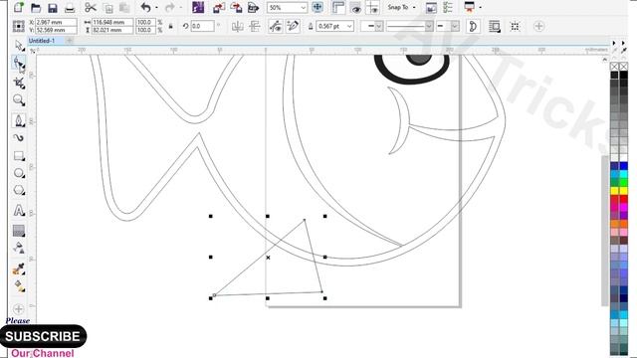Screen dimensions: 637x358
Task: Select the yellow color swatch in palette
Action: (623, 190)
